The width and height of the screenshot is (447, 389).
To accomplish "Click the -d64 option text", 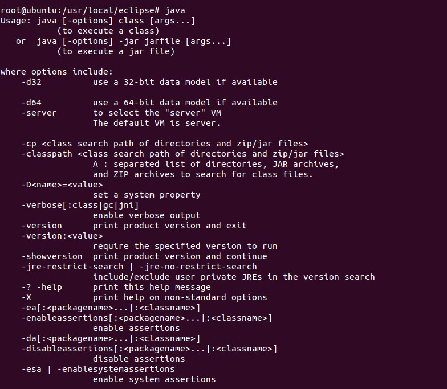I will (32, 103).
